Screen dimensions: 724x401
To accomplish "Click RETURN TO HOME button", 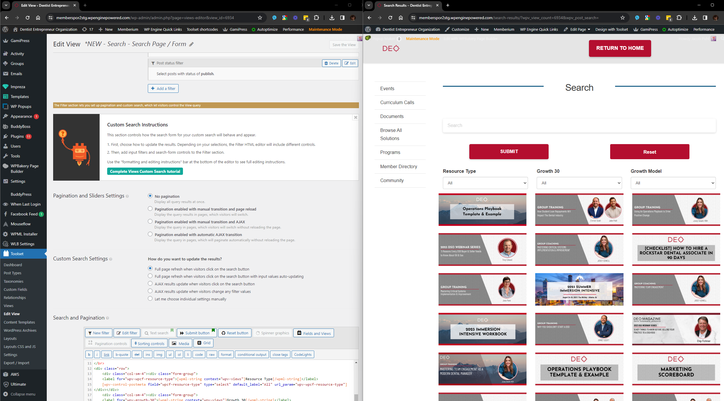I will (x=620, y=48).
